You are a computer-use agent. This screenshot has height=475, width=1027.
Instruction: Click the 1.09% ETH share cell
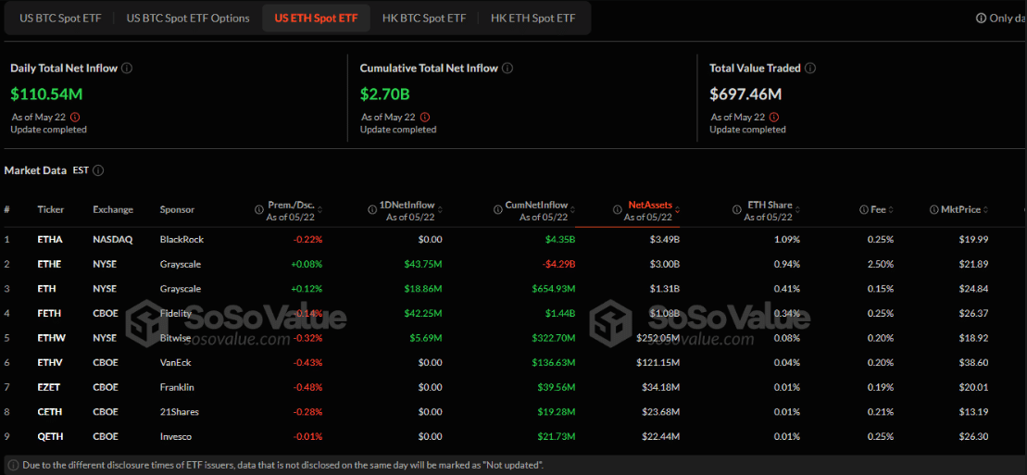coord(786,240)
